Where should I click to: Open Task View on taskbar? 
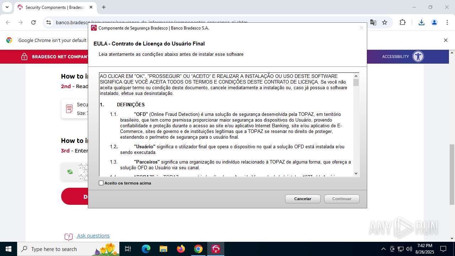(128, 249)
